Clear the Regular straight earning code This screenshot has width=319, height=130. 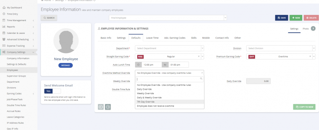click(x=199, y=57)
